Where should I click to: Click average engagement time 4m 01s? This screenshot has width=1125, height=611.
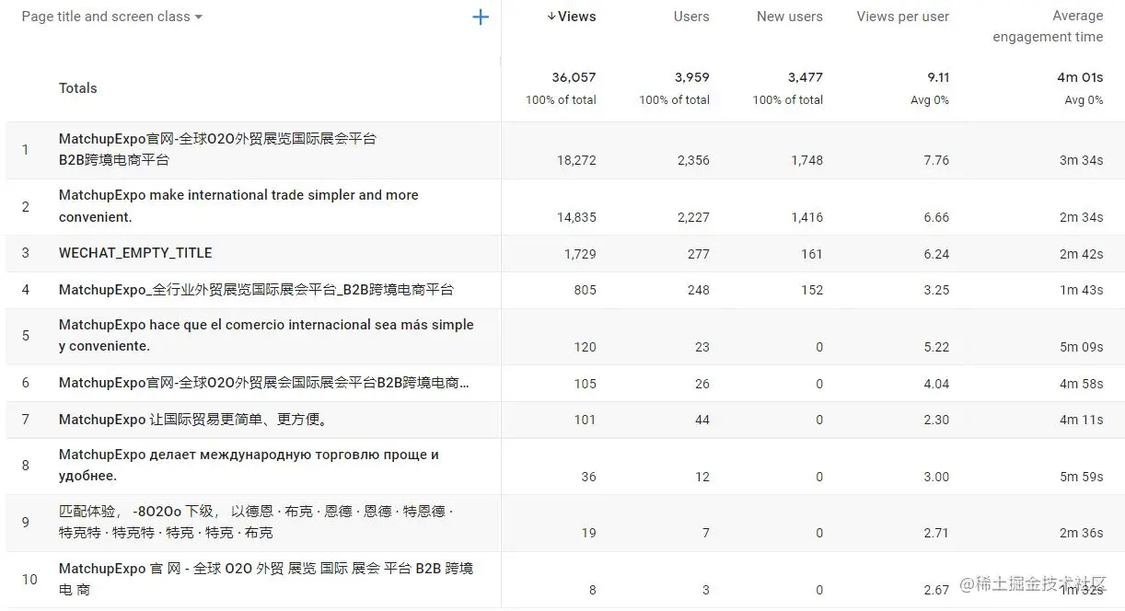click(x=1080, y=77)
